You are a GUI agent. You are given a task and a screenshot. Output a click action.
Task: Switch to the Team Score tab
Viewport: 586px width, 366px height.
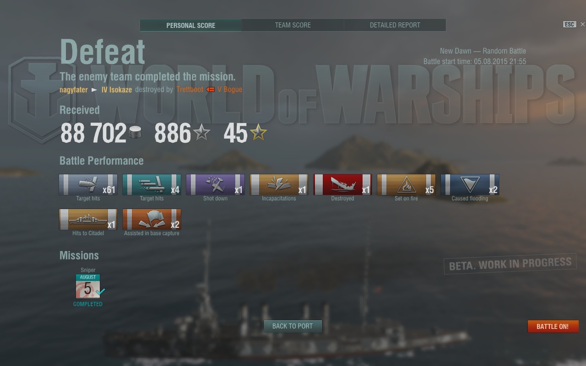coord(293,25)
